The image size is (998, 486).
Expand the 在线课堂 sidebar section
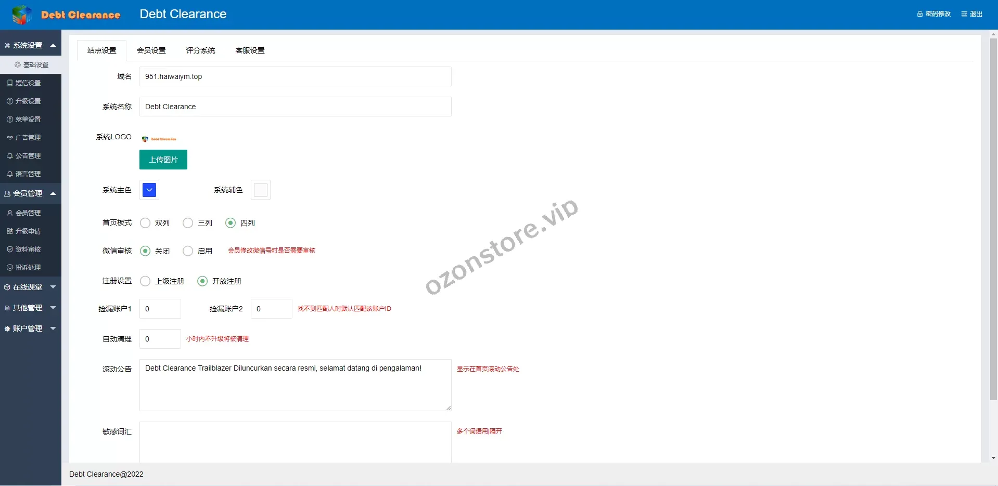[x=30, y=287]
